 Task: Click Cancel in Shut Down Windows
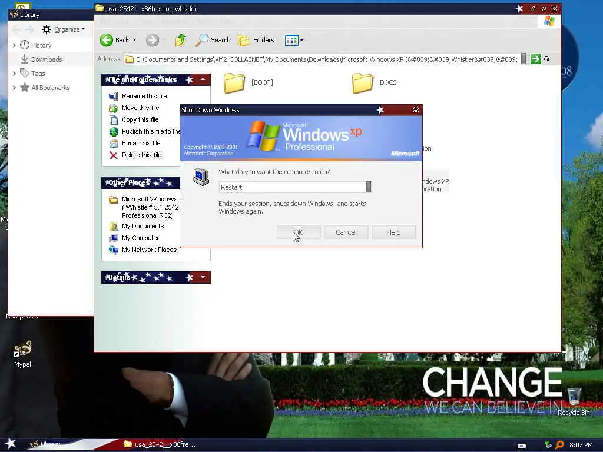(x=346, y=232)
